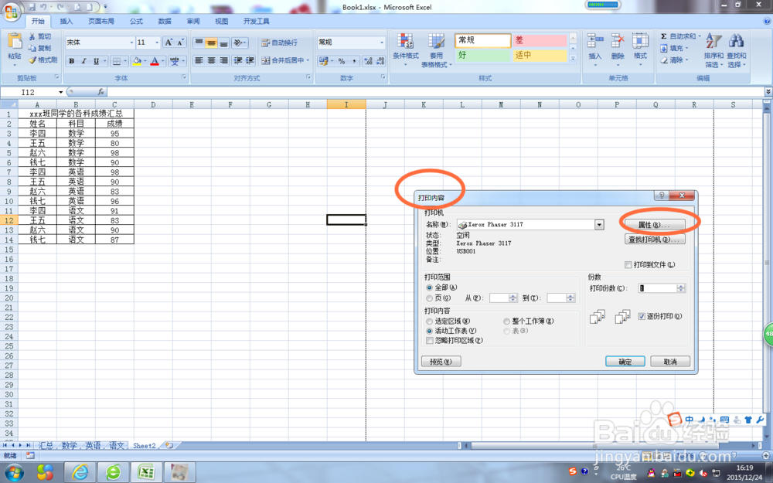Open the printer name dropdown

coord(599,225)
